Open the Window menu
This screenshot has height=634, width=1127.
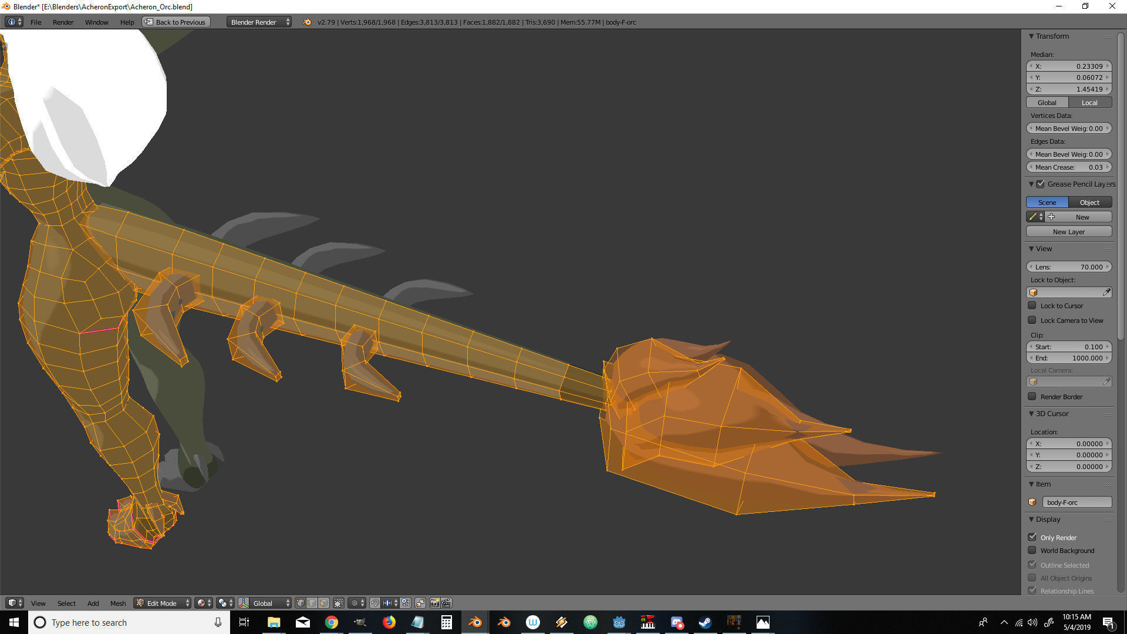click(96, 22)
